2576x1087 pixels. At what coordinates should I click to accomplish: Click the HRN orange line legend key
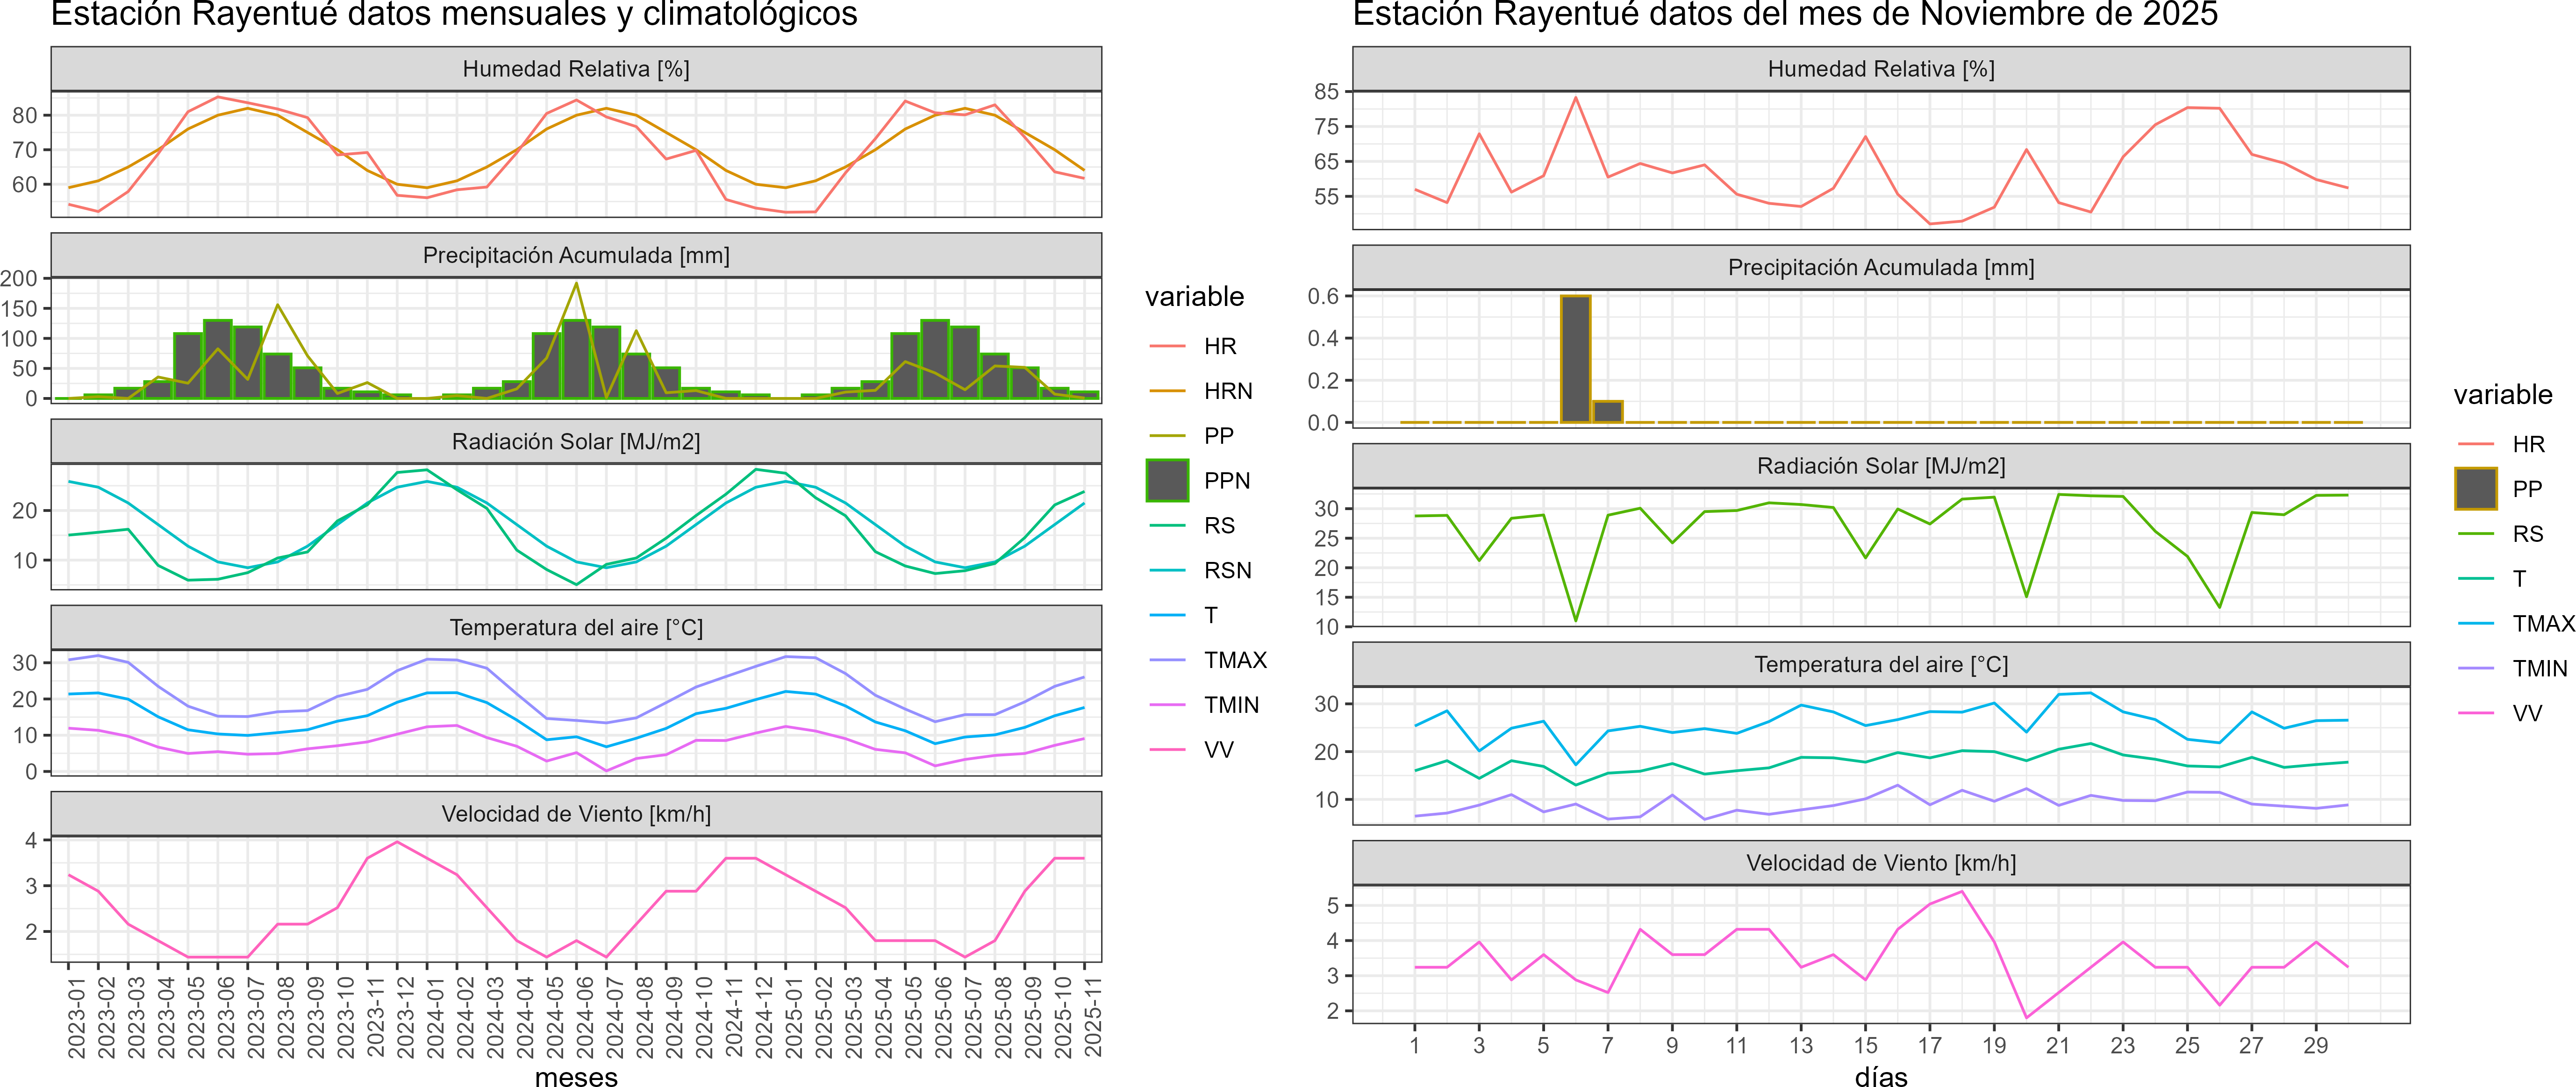pyautogui.click(x=1167, y=391)
